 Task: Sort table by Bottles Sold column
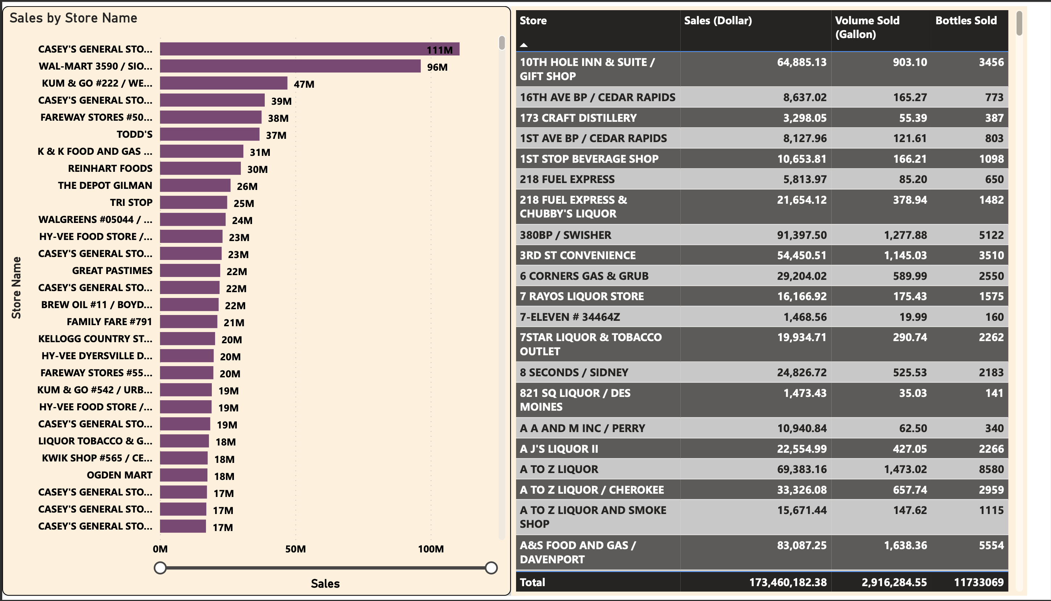(x=966, y=20)
